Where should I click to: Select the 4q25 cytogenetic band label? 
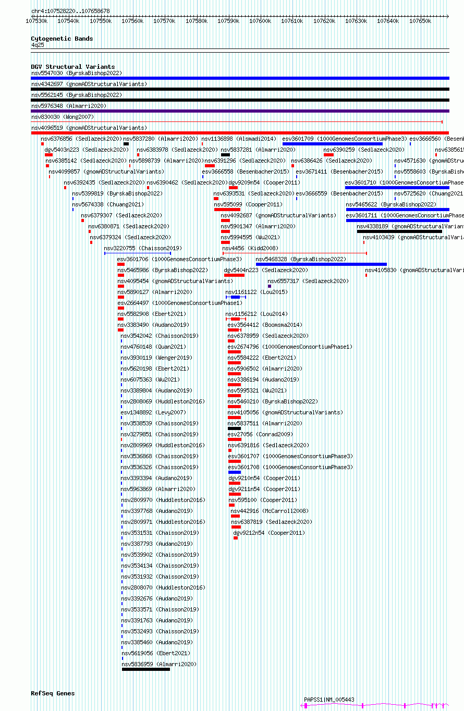tap(38, 45)
